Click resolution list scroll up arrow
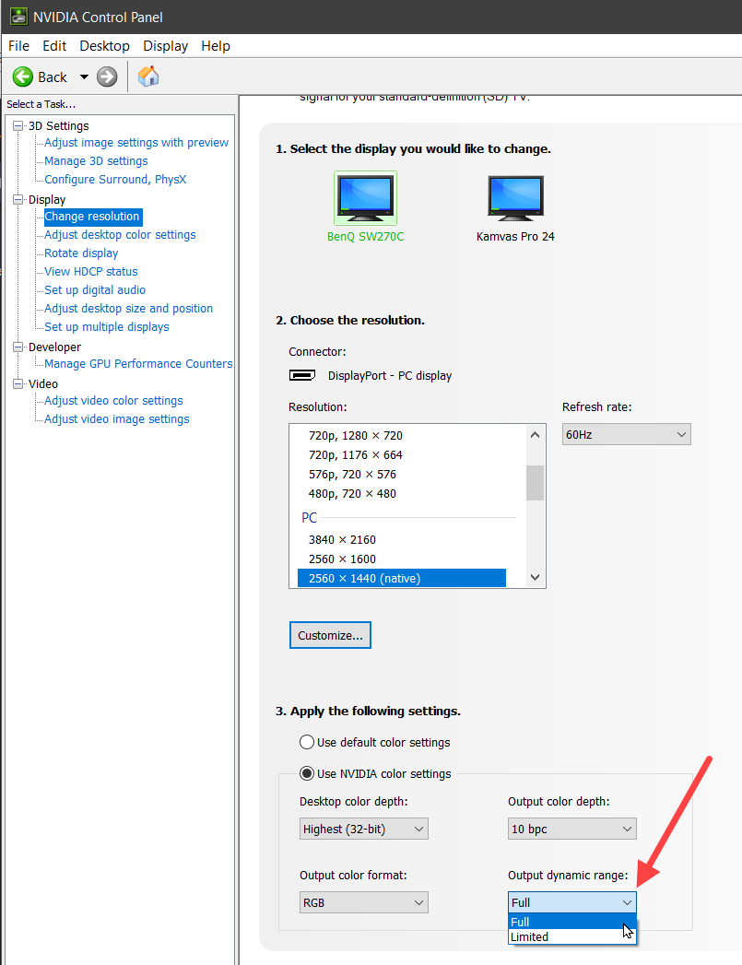This screenshot has height=965, width=742. tap(536, 435)
